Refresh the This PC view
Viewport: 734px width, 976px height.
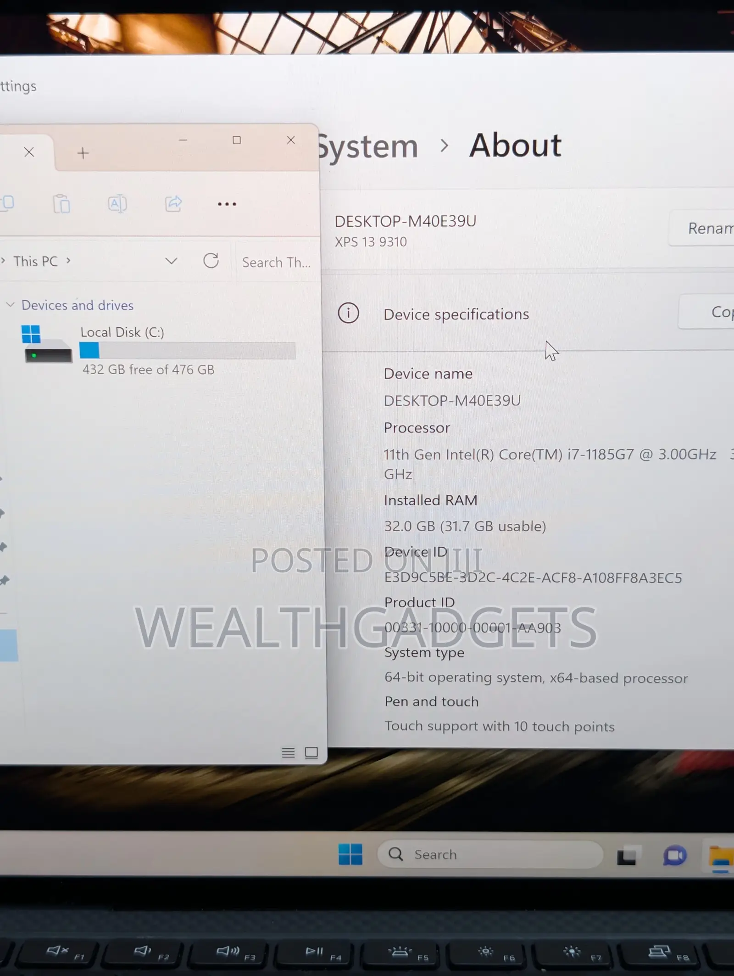(x=211, y=261)
